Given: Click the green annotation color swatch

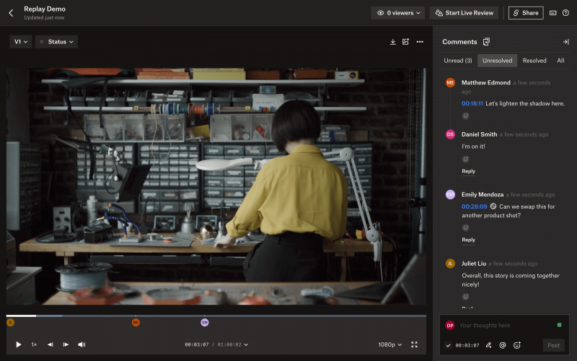Looking at the screenshot, I should pyautogui.click(x=560, y=325).
